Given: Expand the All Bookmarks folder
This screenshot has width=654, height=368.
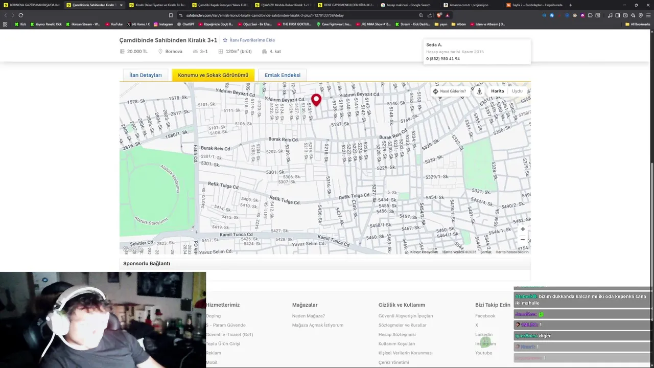Looking at the screenshot, I should pos(638,24).
